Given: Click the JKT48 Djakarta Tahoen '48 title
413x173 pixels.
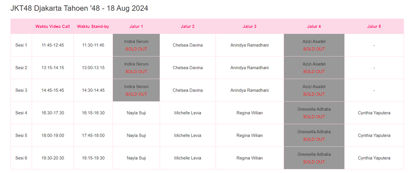Looking at the screenshot, I should pyautogui.click(x=80, y=8).
